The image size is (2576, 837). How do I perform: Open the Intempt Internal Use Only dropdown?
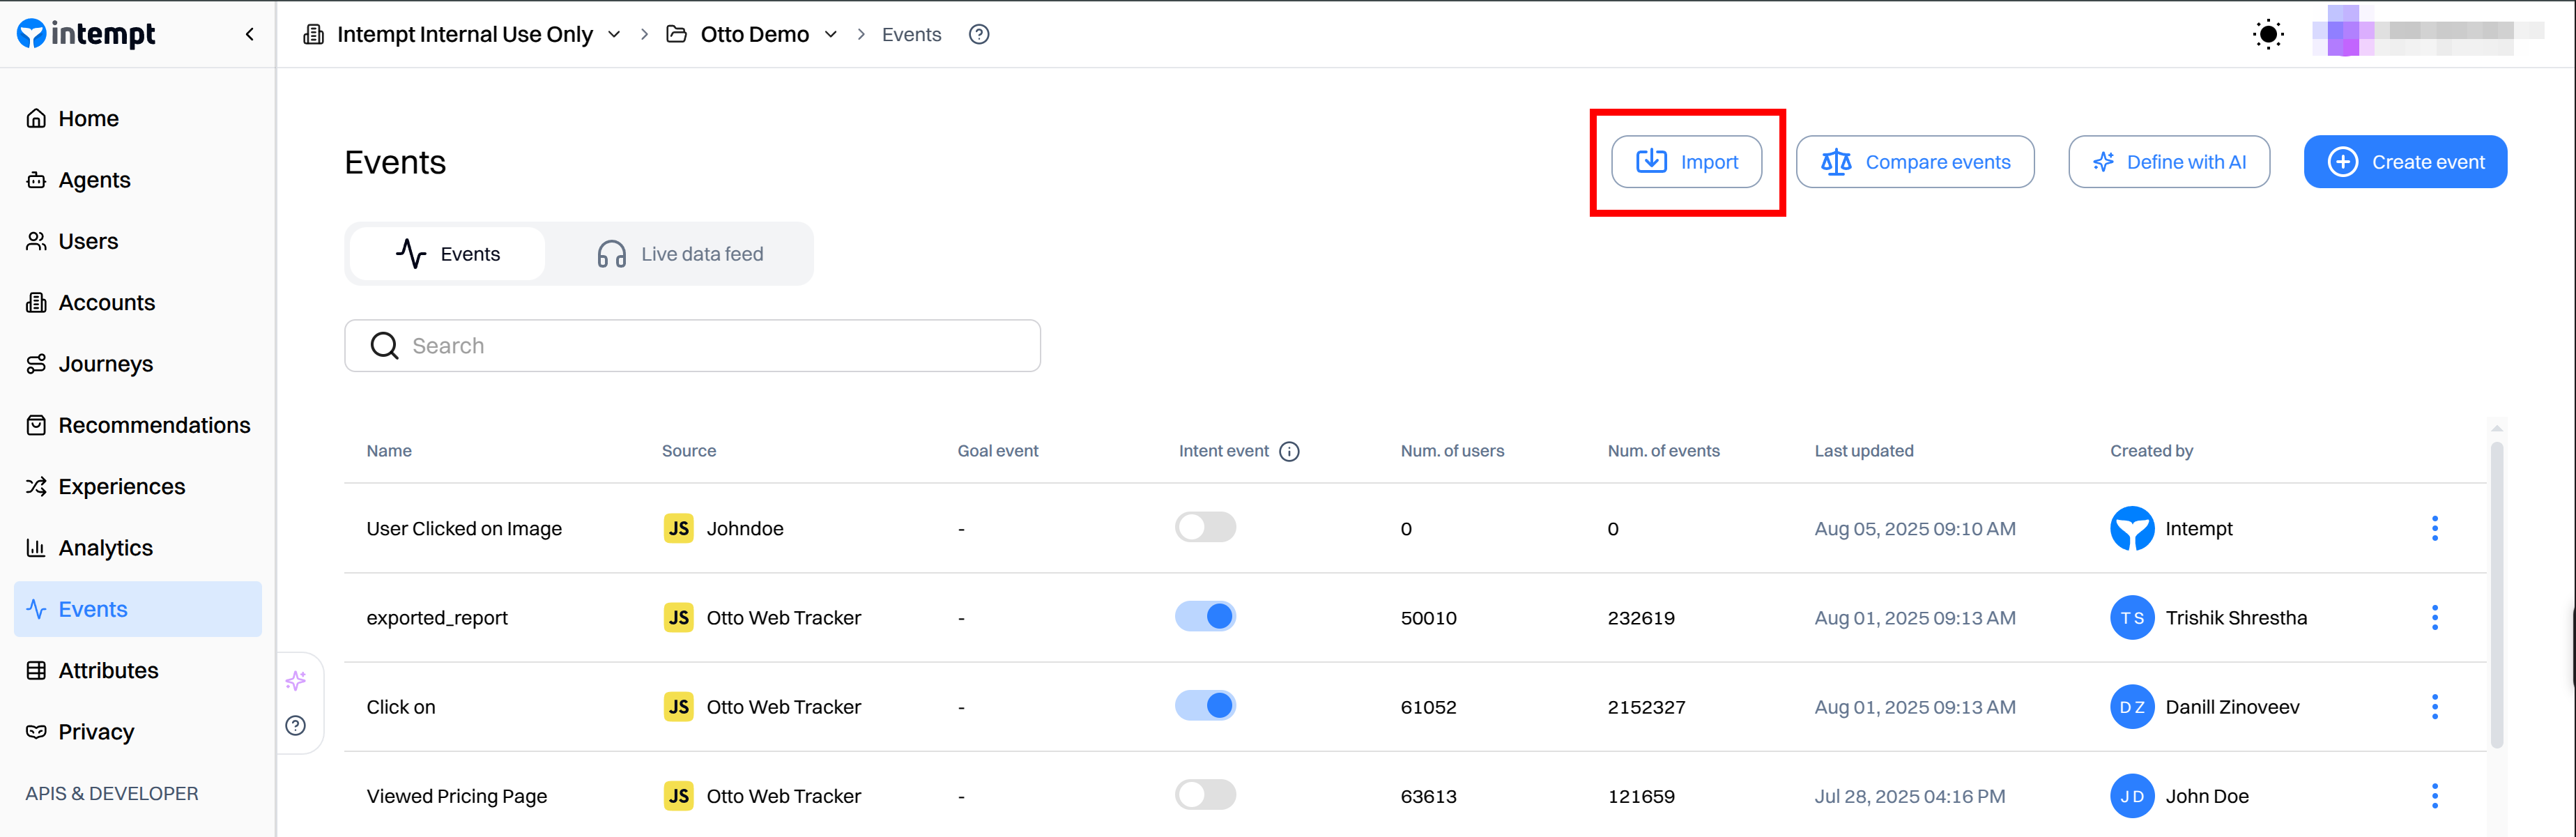click(x=462, y=34)
